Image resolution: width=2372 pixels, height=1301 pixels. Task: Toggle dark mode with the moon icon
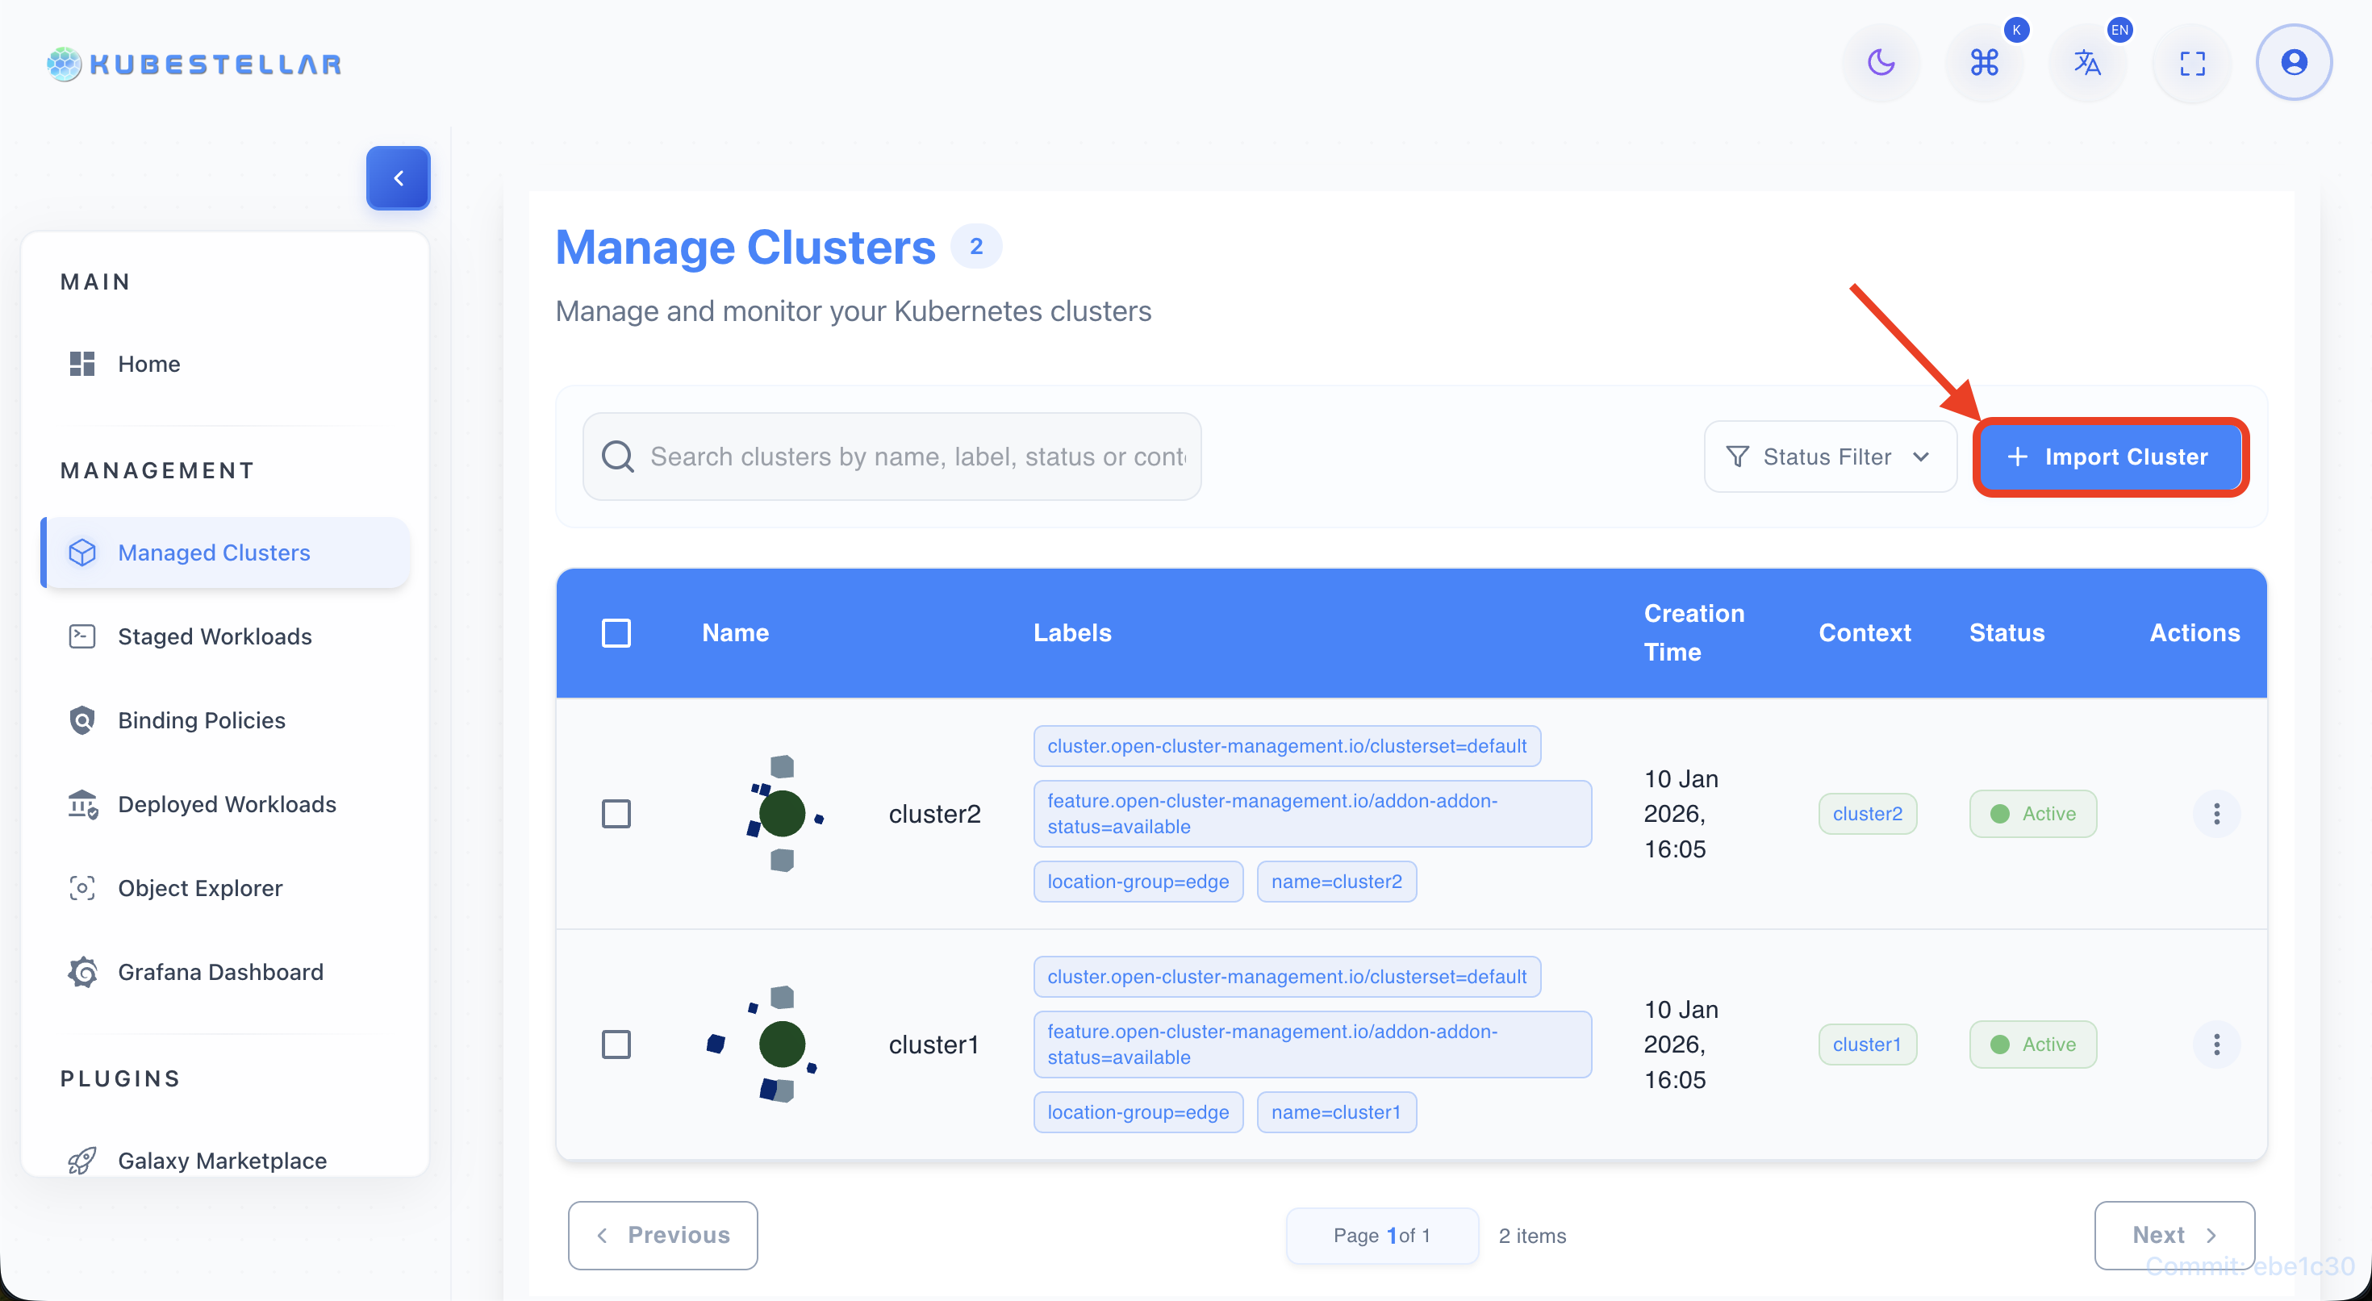point(1881,63)
